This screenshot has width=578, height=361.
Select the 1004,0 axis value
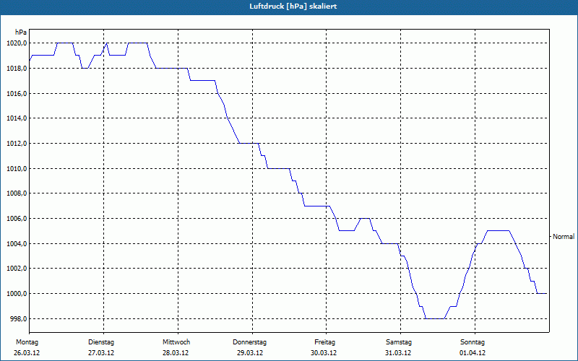point(17,244)
